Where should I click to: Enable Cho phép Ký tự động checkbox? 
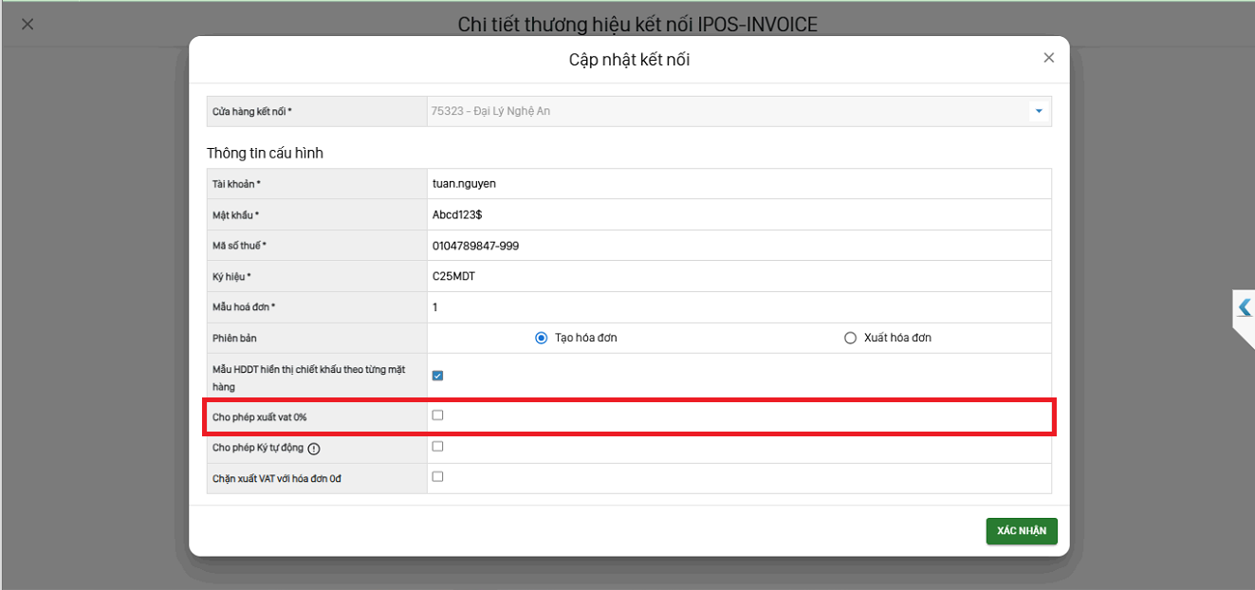coord(437,447)
